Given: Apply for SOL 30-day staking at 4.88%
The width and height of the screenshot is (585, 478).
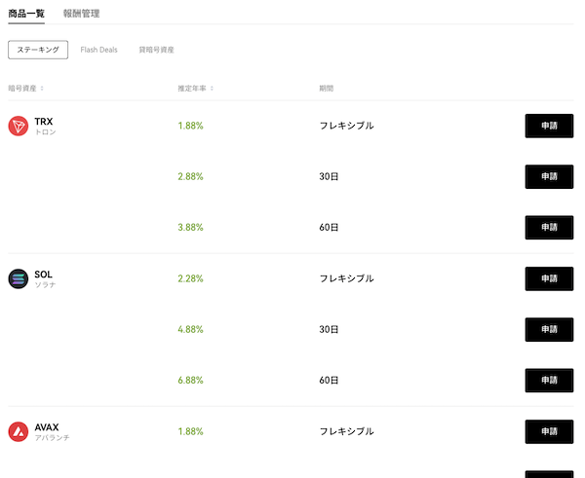Looking at the screenshot, I should pyautogui.click(x=549, y=329).
